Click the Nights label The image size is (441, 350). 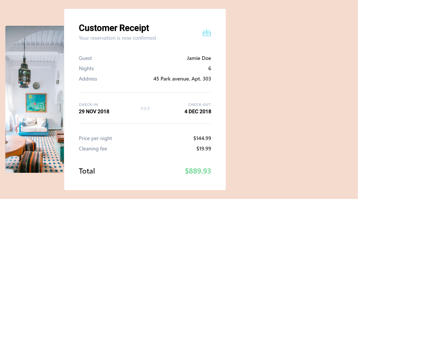tap(86, 68)
